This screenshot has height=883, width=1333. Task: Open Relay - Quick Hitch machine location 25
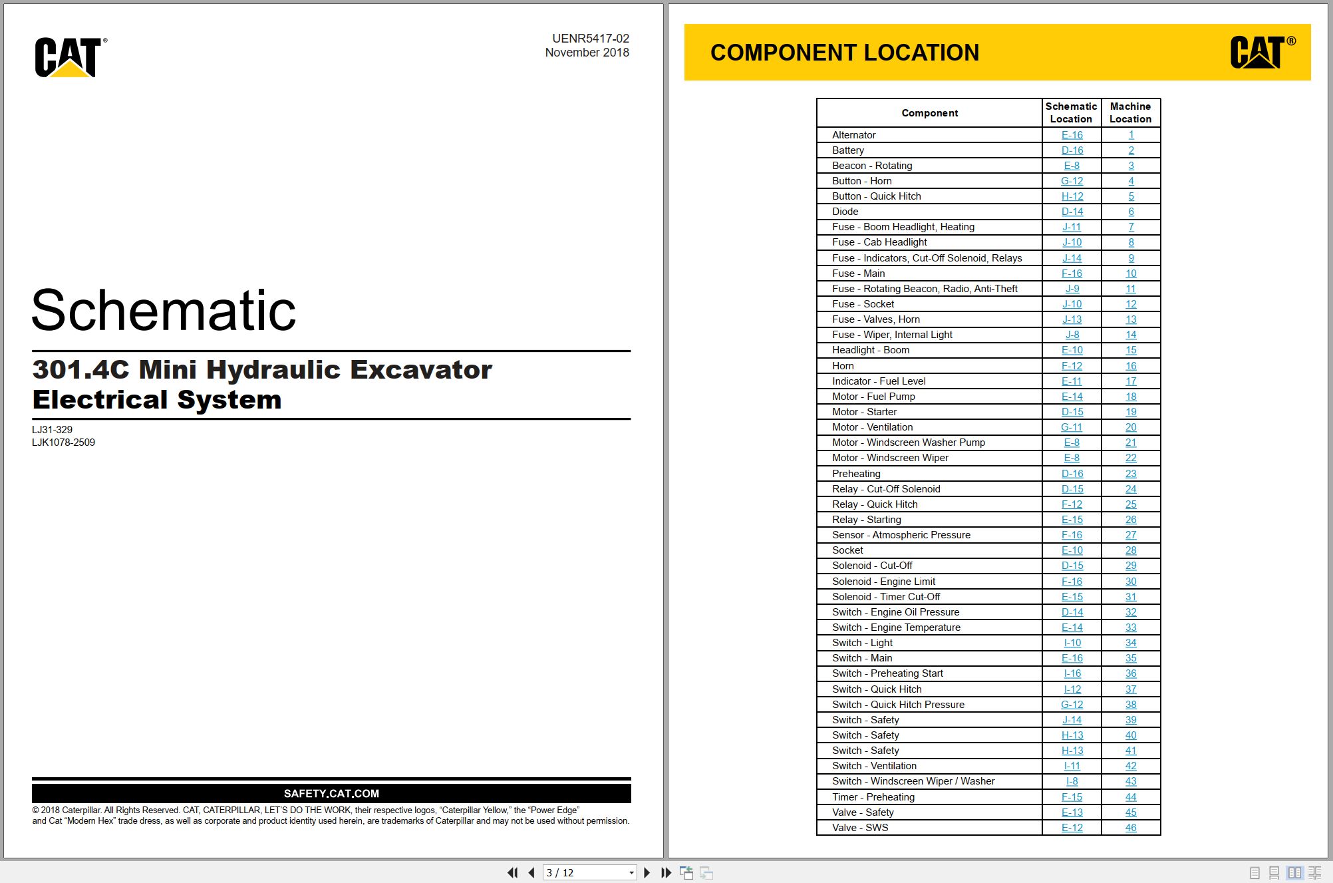[1131, 504]
